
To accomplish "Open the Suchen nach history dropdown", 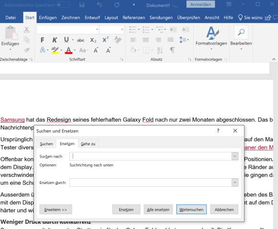I will tap(235, 156).
